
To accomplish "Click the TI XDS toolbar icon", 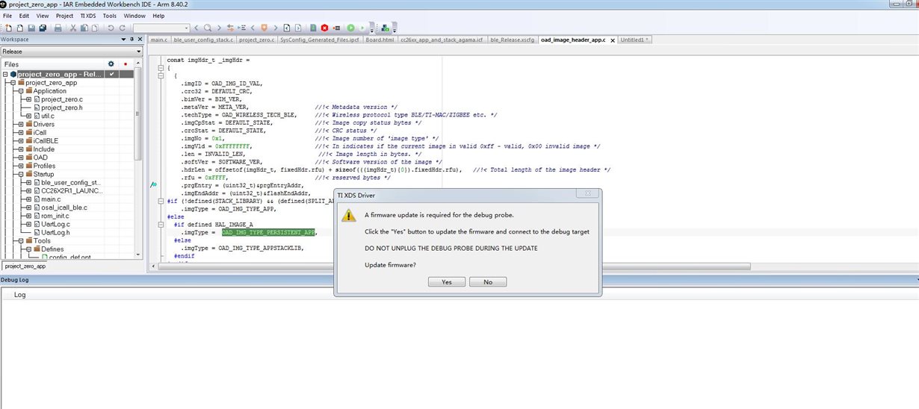I will tap(385, 28).
